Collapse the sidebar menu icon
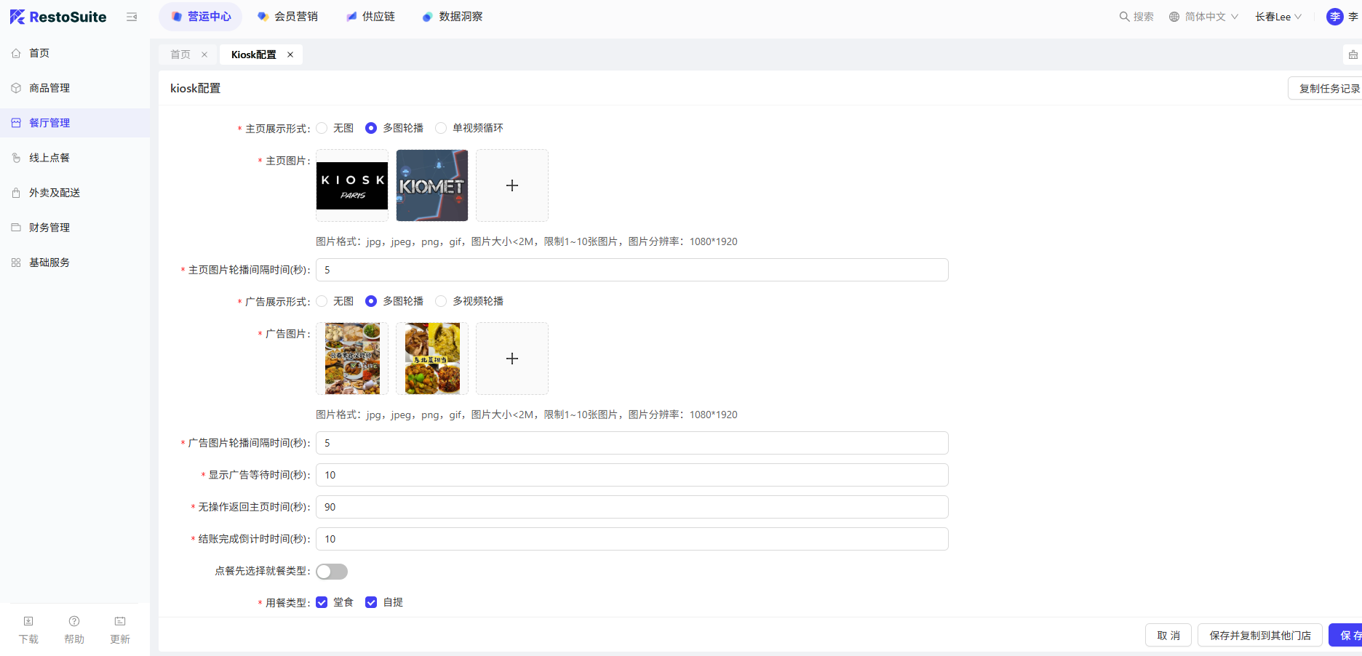 132,17
